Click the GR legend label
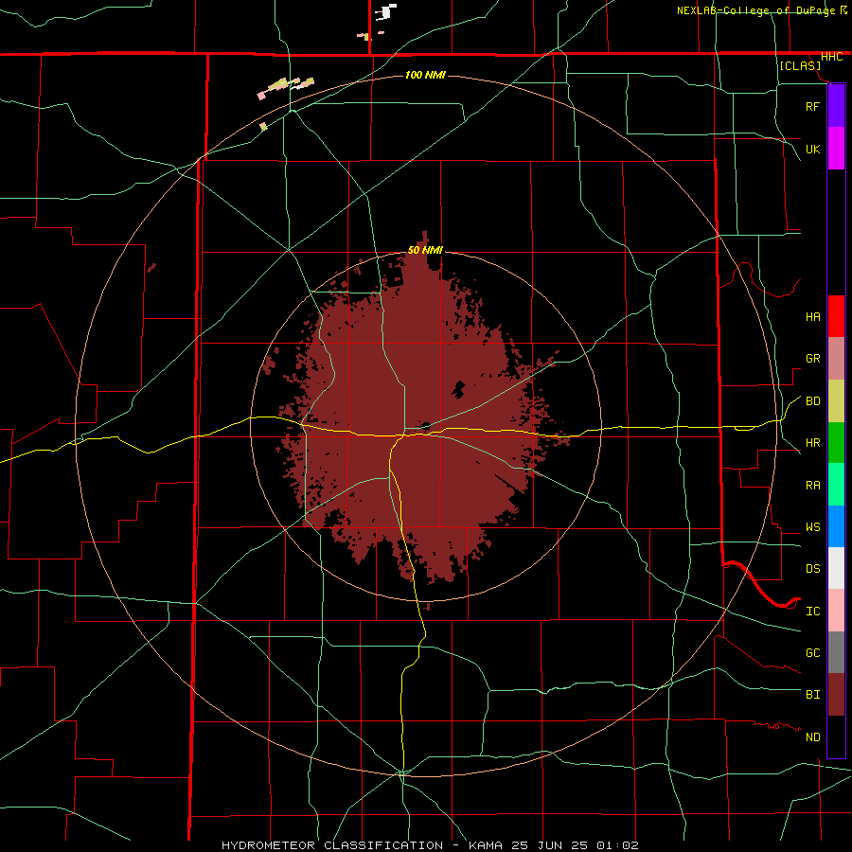 [812, 359]
